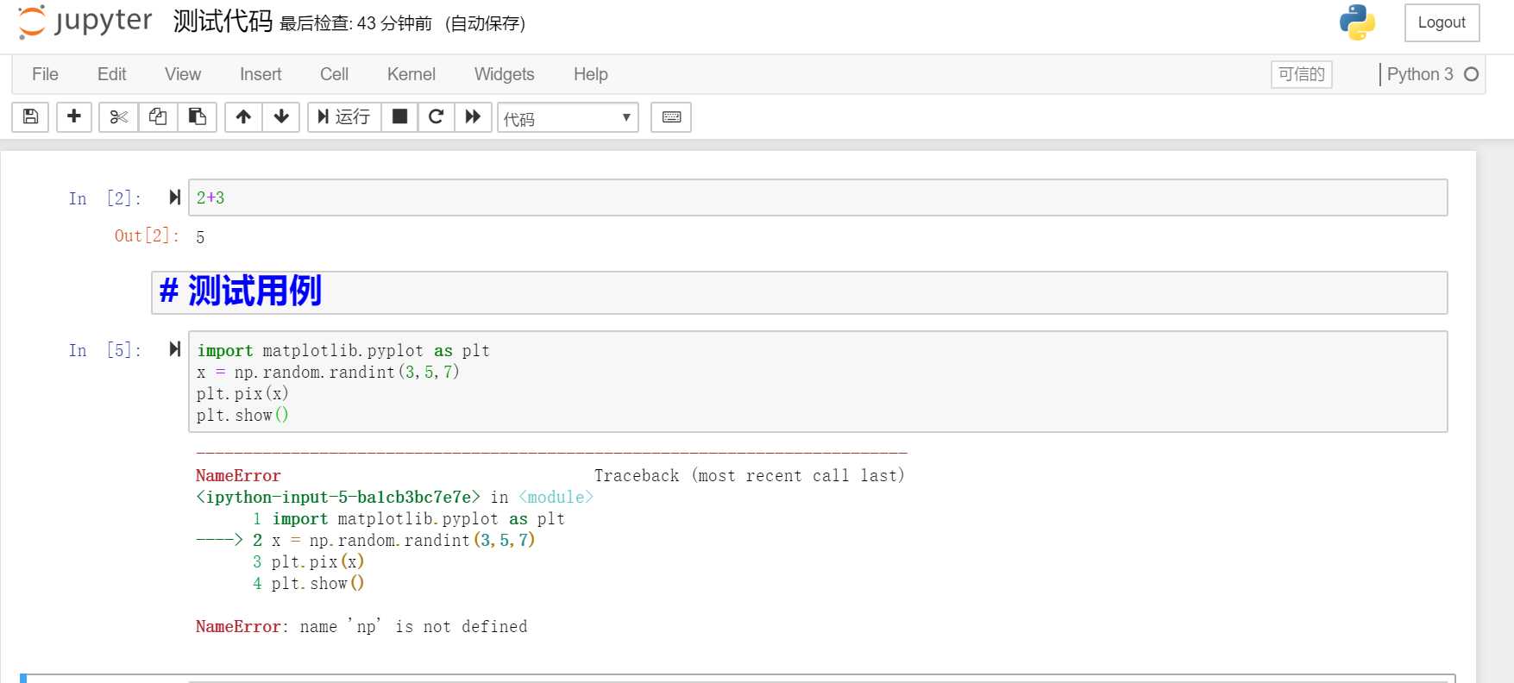Run cell In [5] using its play icon
Image resolution: width=1514 pixels, height=683 pixels.
click(175, 349)
